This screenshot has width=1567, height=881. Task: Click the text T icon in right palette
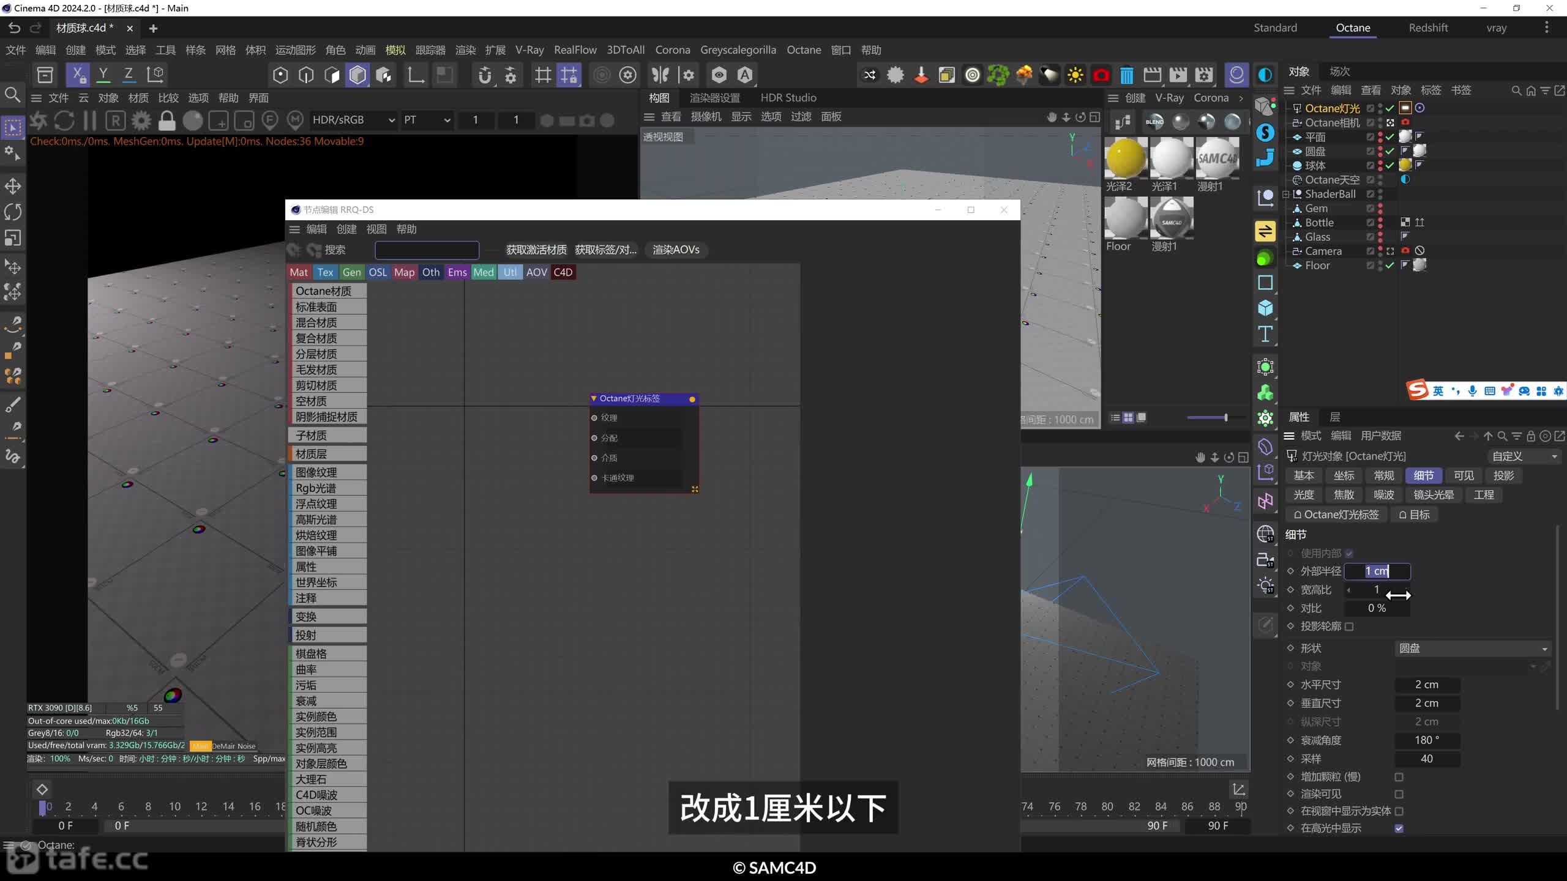(x=1265, y=334)
